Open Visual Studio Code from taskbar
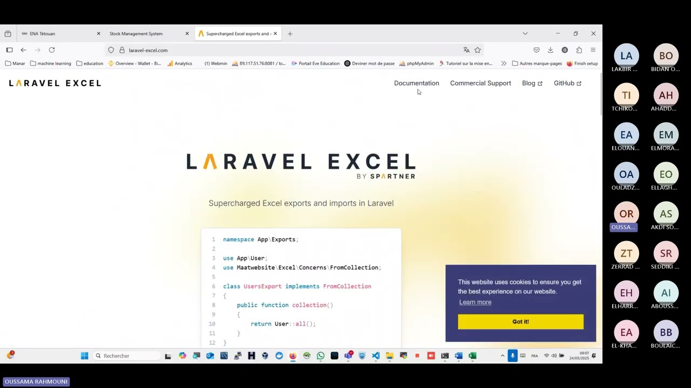 tap(376, 356)
